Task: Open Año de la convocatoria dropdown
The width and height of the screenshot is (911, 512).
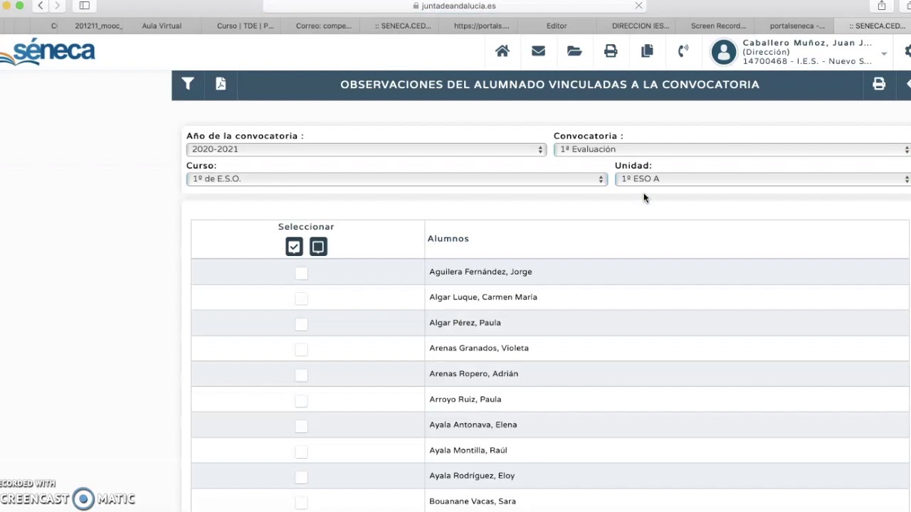Action: [366, 149]
